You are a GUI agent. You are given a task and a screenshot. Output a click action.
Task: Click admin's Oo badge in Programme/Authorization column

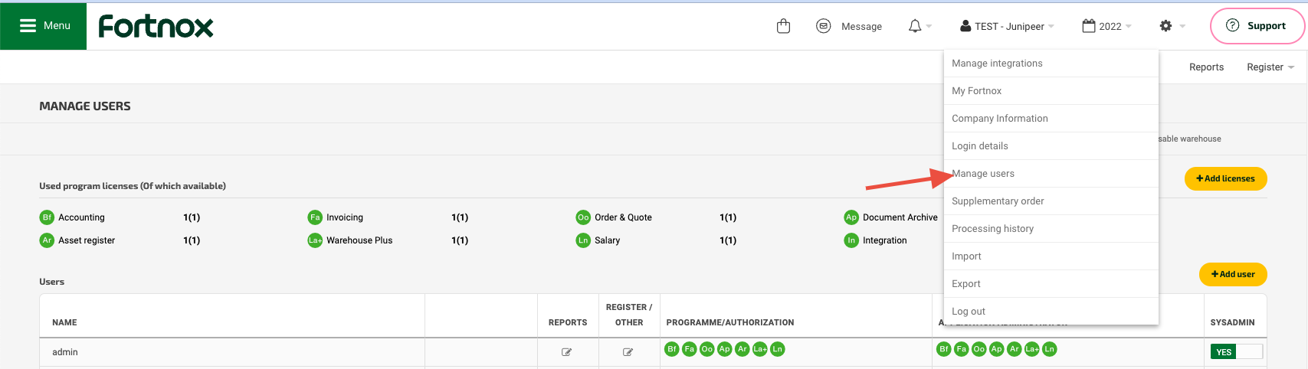click(707, 349)
